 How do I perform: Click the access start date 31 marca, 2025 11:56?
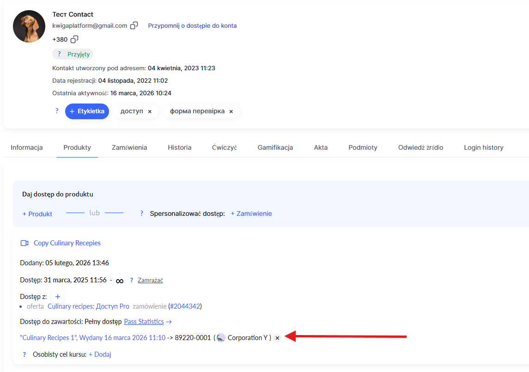click(75, 280)
